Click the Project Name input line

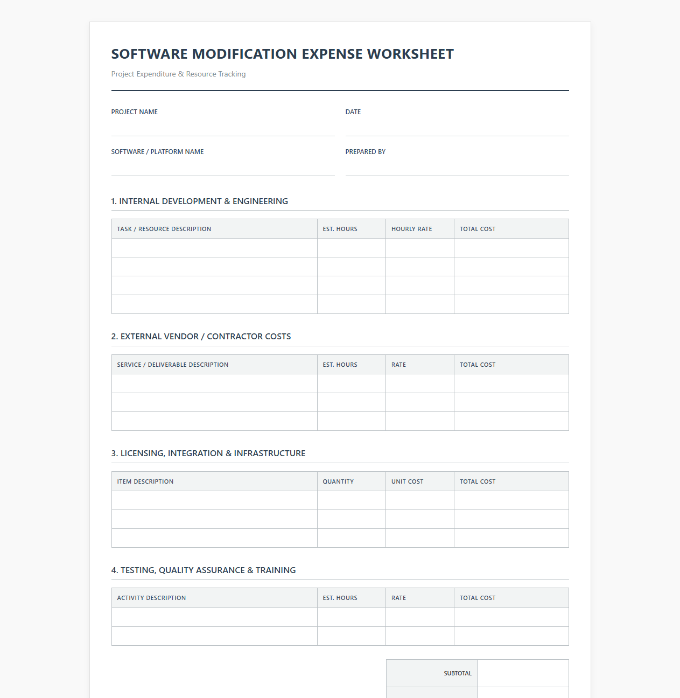[x=223, y=127]
